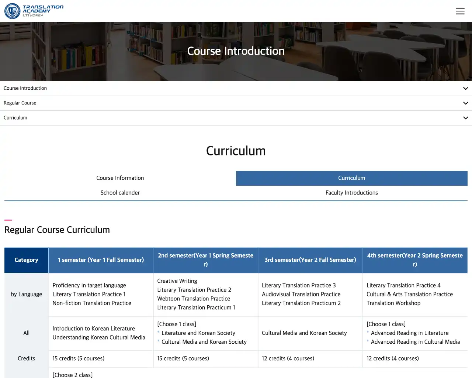Screen dimensions: 472x378
Task: Expand the Course Introduction dropdown chevron
Action: 465,89
